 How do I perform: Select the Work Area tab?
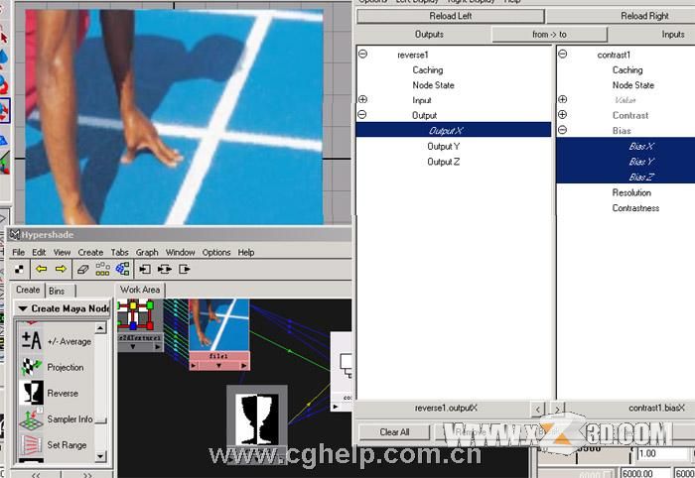click(x=140, y=290)
